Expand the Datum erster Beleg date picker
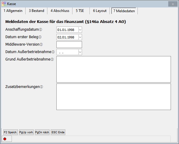 tap(80, 37)
